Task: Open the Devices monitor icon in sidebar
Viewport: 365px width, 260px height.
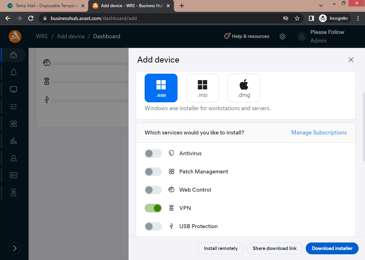Action: pyautogui.click(x=14, y=89)
